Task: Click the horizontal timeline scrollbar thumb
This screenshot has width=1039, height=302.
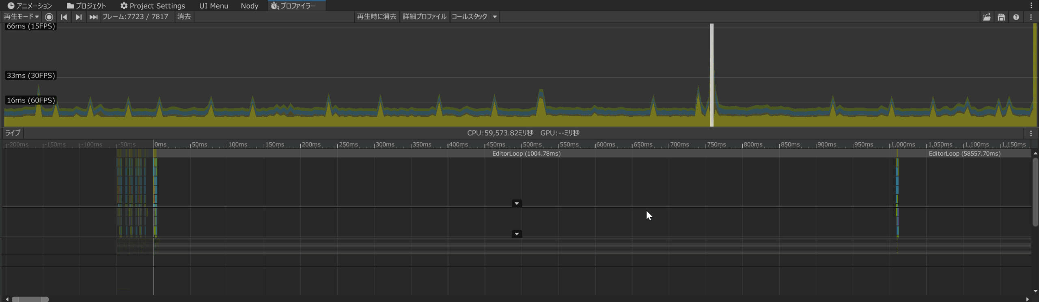Action: point(30,299)
